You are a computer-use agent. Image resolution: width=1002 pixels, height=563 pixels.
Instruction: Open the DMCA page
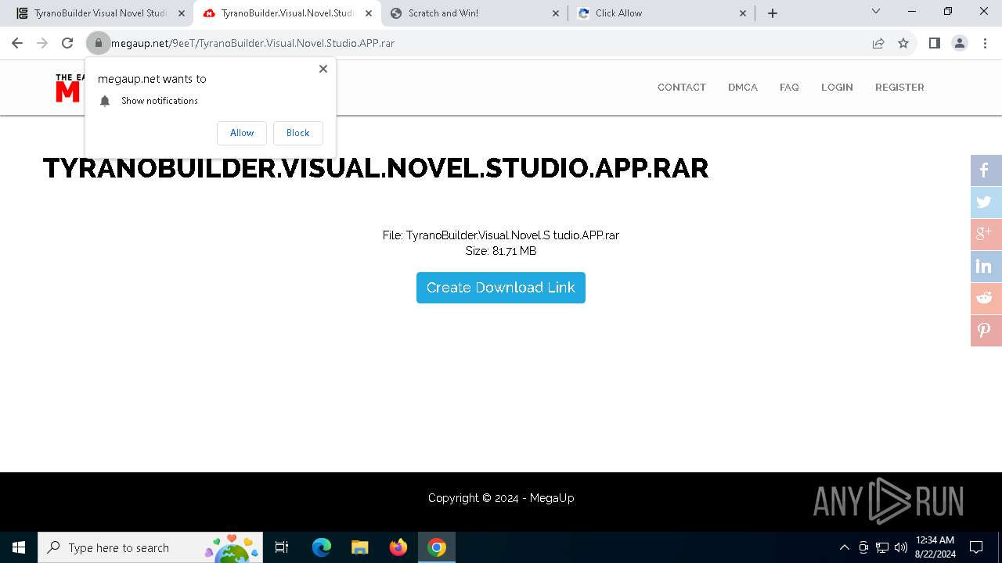pos(743,88)
